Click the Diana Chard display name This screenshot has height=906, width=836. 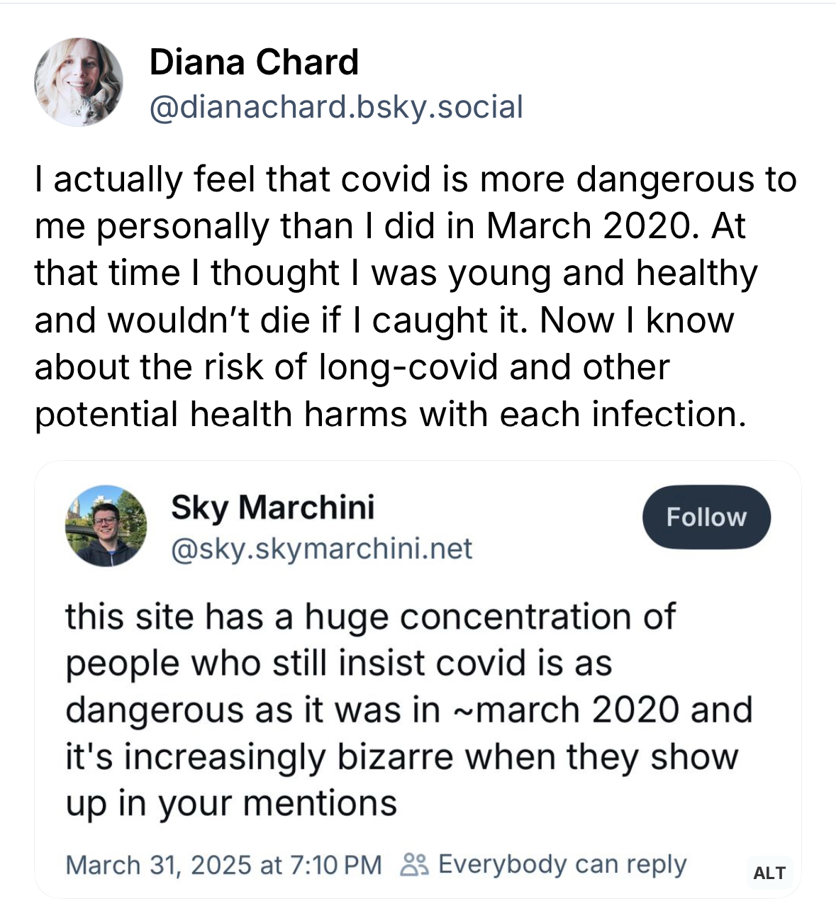point(254,62)
